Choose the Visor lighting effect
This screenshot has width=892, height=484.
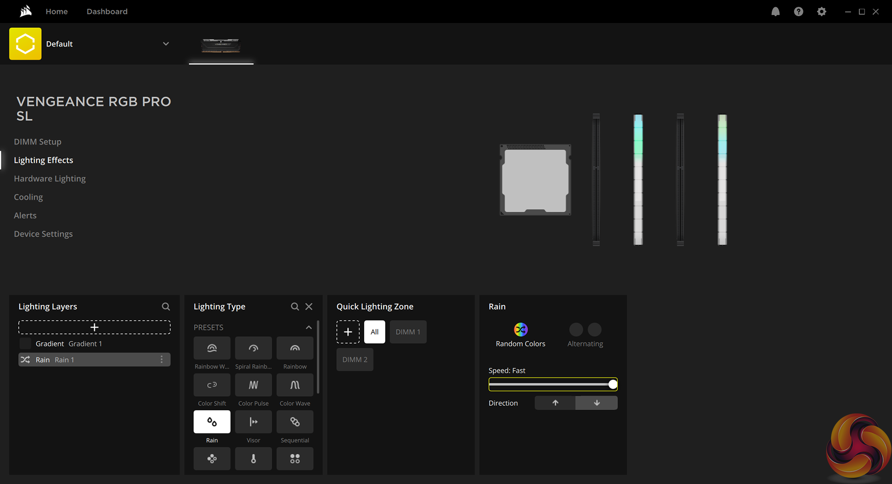tap(253, 422)
